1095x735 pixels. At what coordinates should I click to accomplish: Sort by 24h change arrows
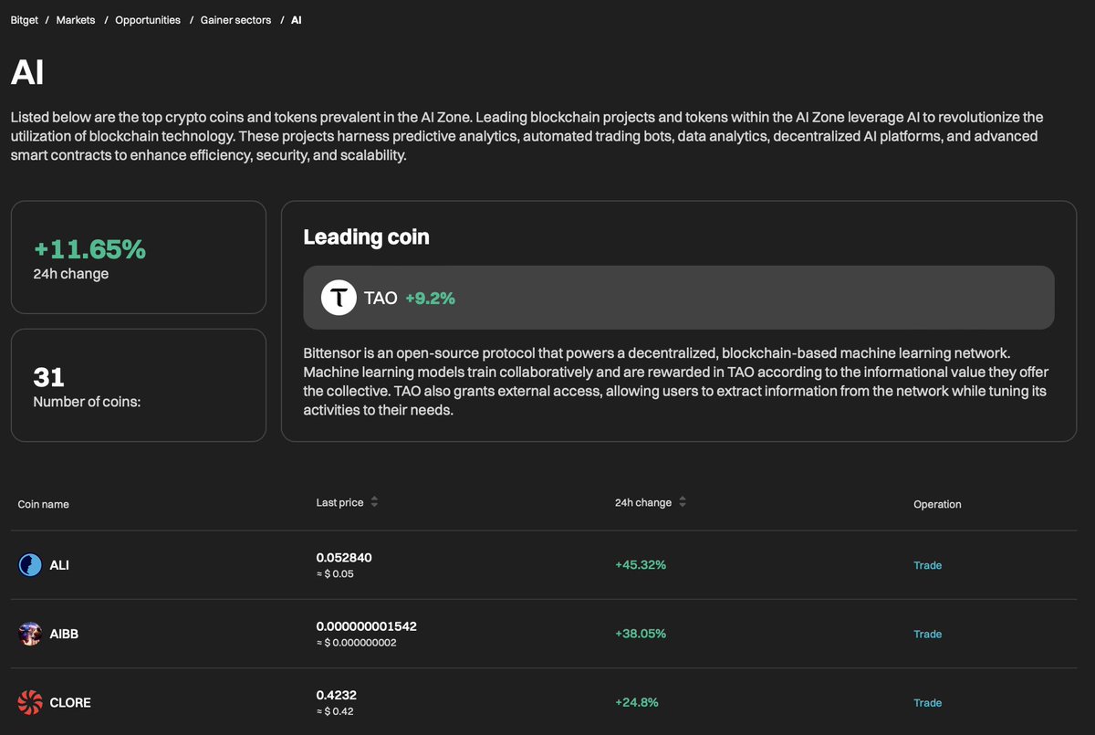683,502
